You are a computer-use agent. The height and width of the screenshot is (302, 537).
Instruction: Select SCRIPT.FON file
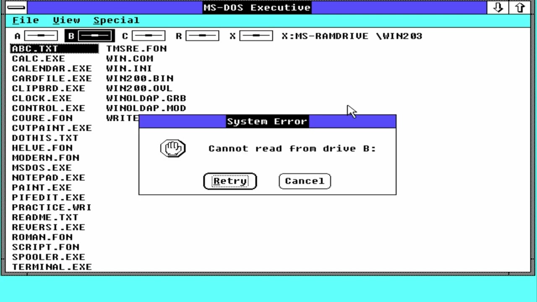click(x=45, y=247)
